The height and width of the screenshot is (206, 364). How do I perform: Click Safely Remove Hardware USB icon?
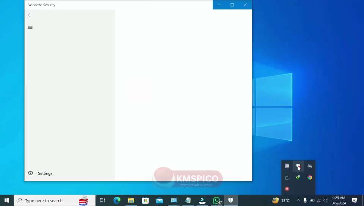click(x=287, y=178)
